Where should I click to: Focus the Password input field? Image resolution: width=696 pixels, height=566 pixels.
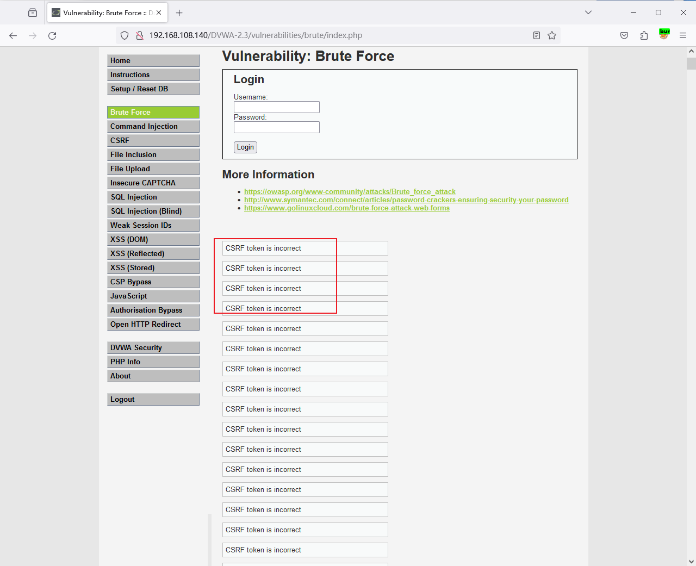coord(277,127)
